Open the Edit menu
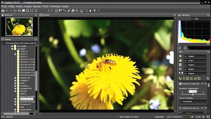The width and height of the screenshot is (211, 119). 11,6
